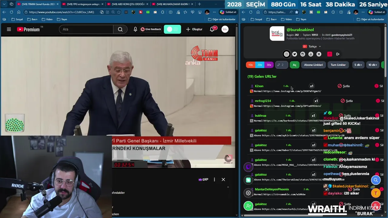
Task: Open a new browser tab with plus
Action: pyautogui.click(x=199, y=4)
